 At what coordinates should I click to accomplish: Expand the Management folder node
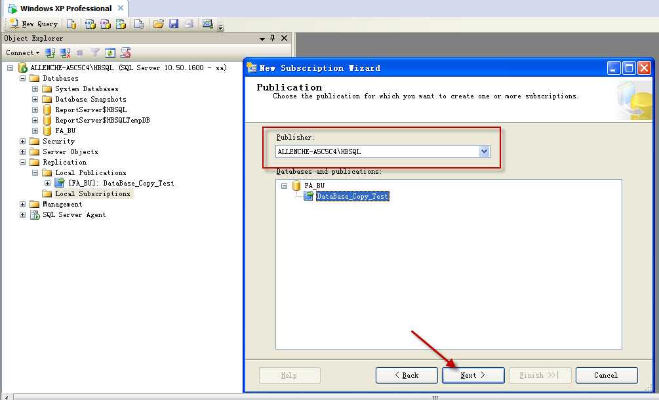(x=23, y=204)
